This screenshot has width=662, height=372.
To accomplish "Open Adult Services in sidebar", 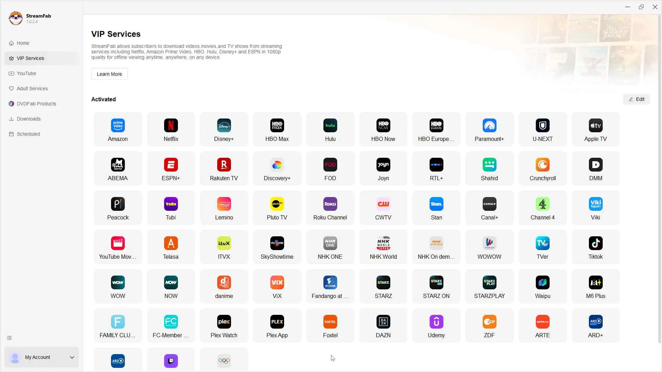I will (42, 89).
